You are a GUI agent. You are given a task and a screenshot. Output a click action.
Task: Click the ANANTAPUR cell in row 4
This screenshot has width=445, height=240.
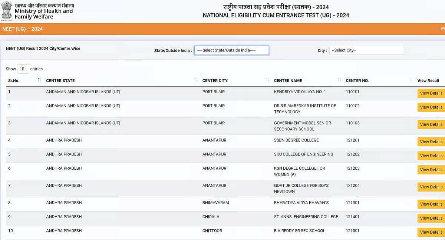(214, 140)
